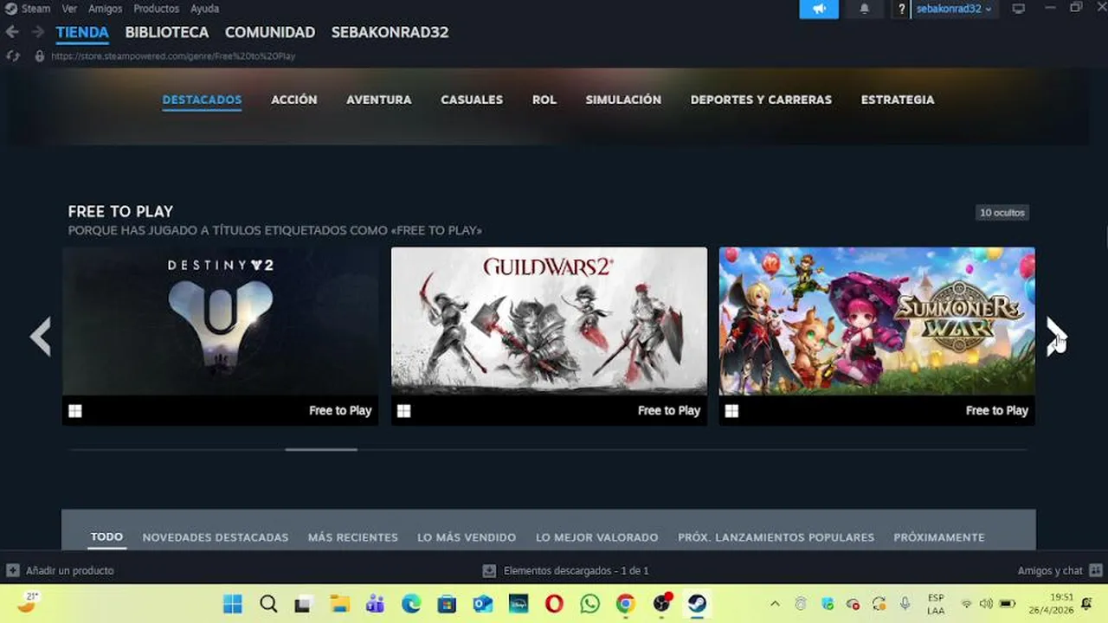
Task: Switch to MÁS RECIENTES tab
Action: point(353,537)
